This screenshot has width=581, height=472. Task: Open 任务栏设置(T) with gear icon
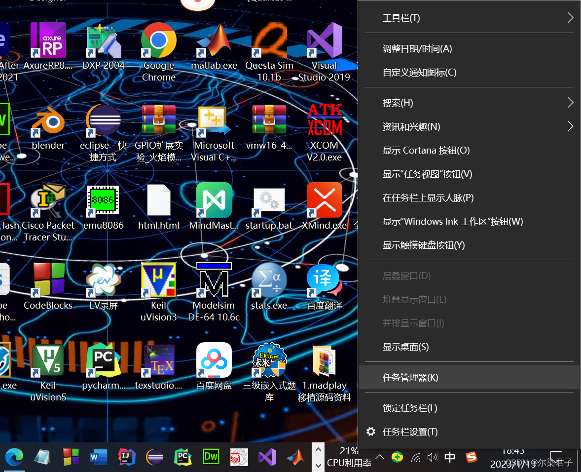point(469,432)
